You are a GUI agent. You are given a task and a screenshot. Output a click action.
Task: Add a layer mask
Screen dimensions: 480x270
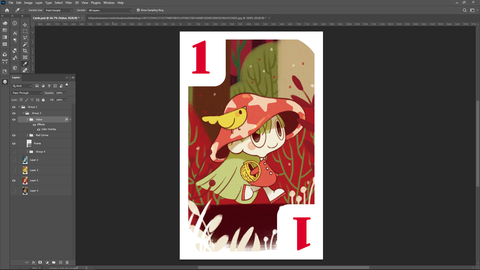tap(40, 262)
